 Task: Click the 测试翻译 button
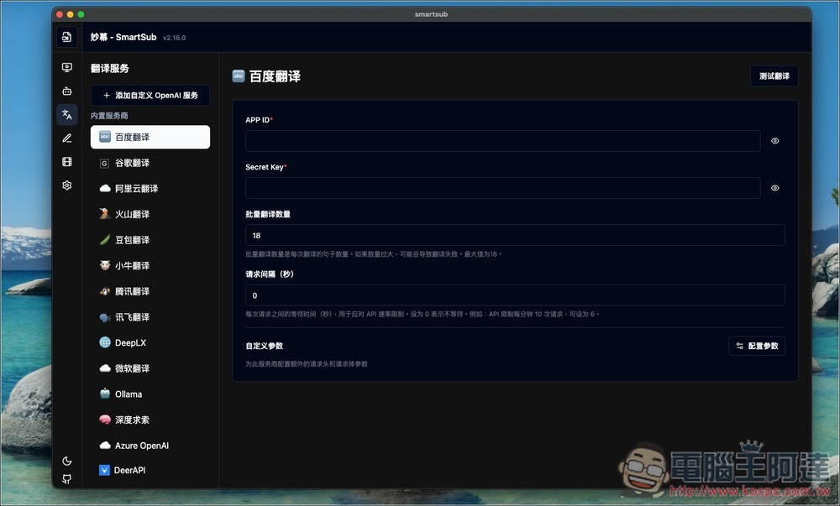774,76
